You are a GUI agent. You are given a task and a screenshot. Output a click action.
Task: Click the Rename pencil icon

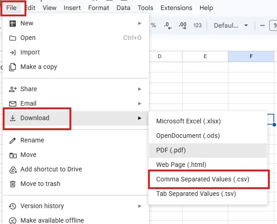[13, 141]
